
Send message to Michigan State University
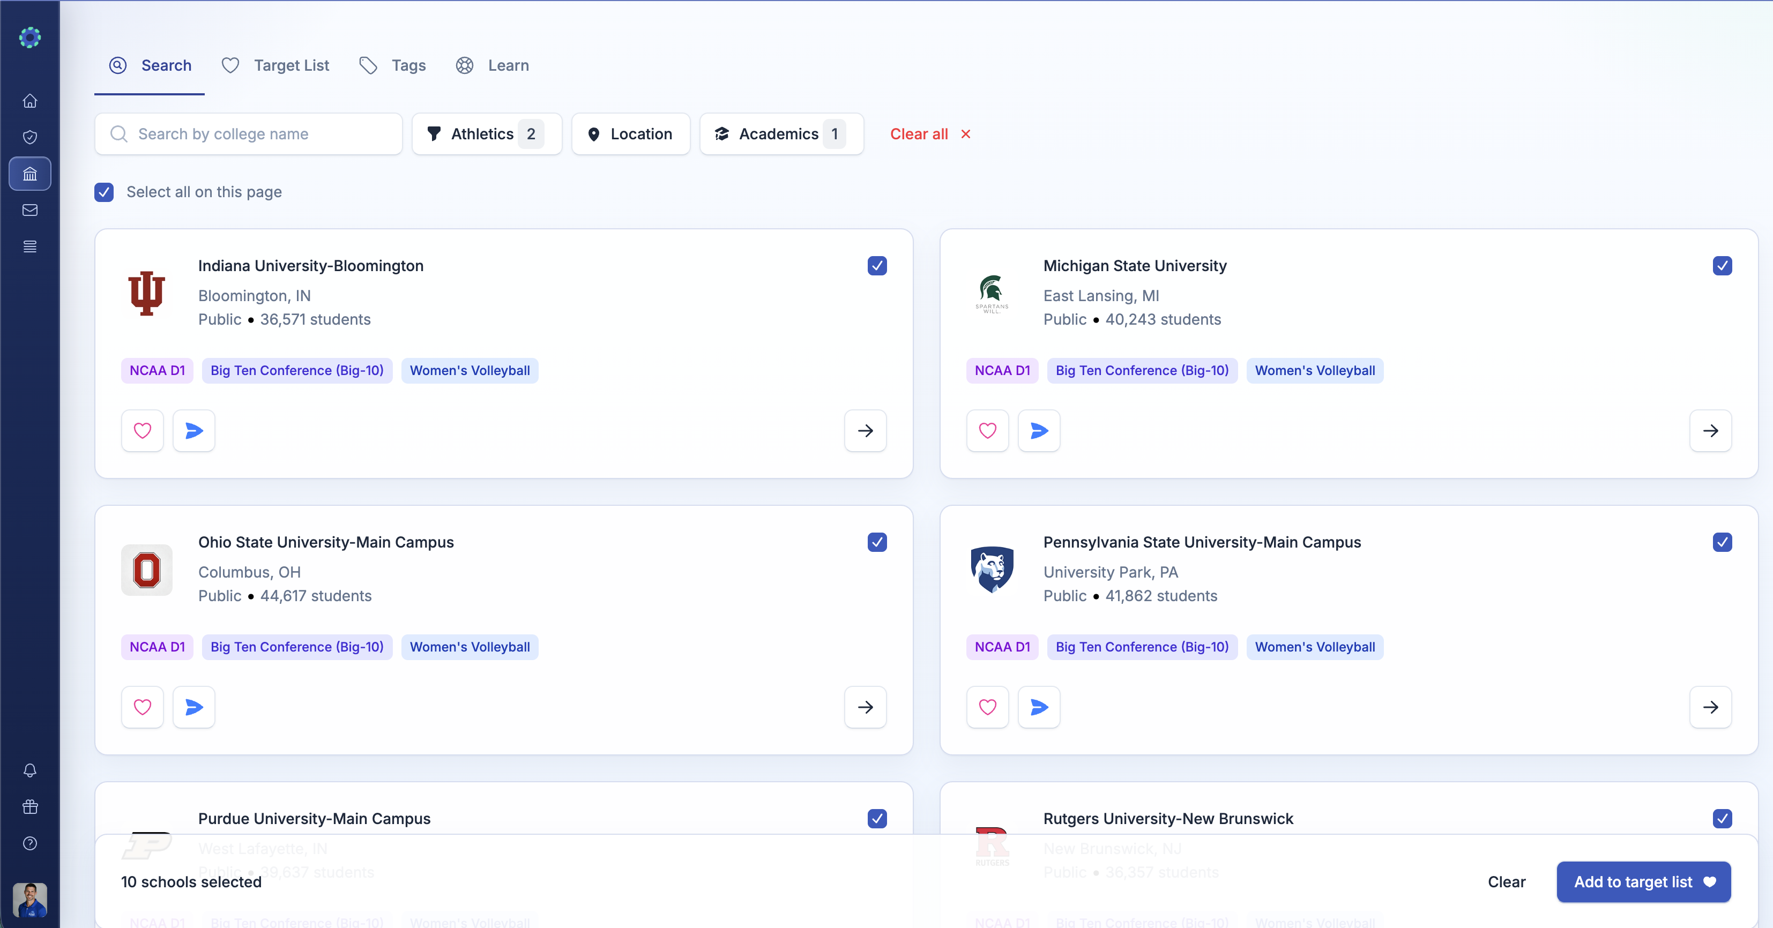pos(1039,431)
